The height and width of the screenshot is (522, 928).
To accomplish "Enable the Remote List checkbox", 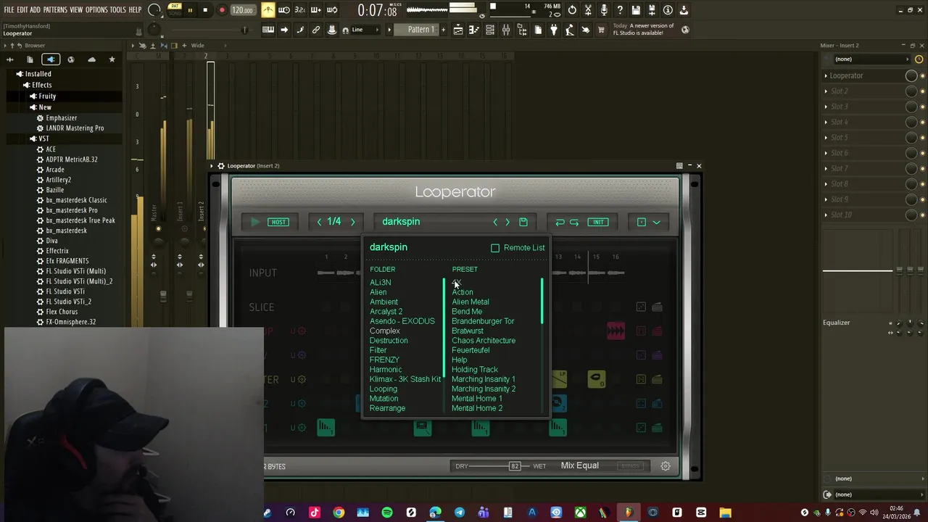I will 495,248.
